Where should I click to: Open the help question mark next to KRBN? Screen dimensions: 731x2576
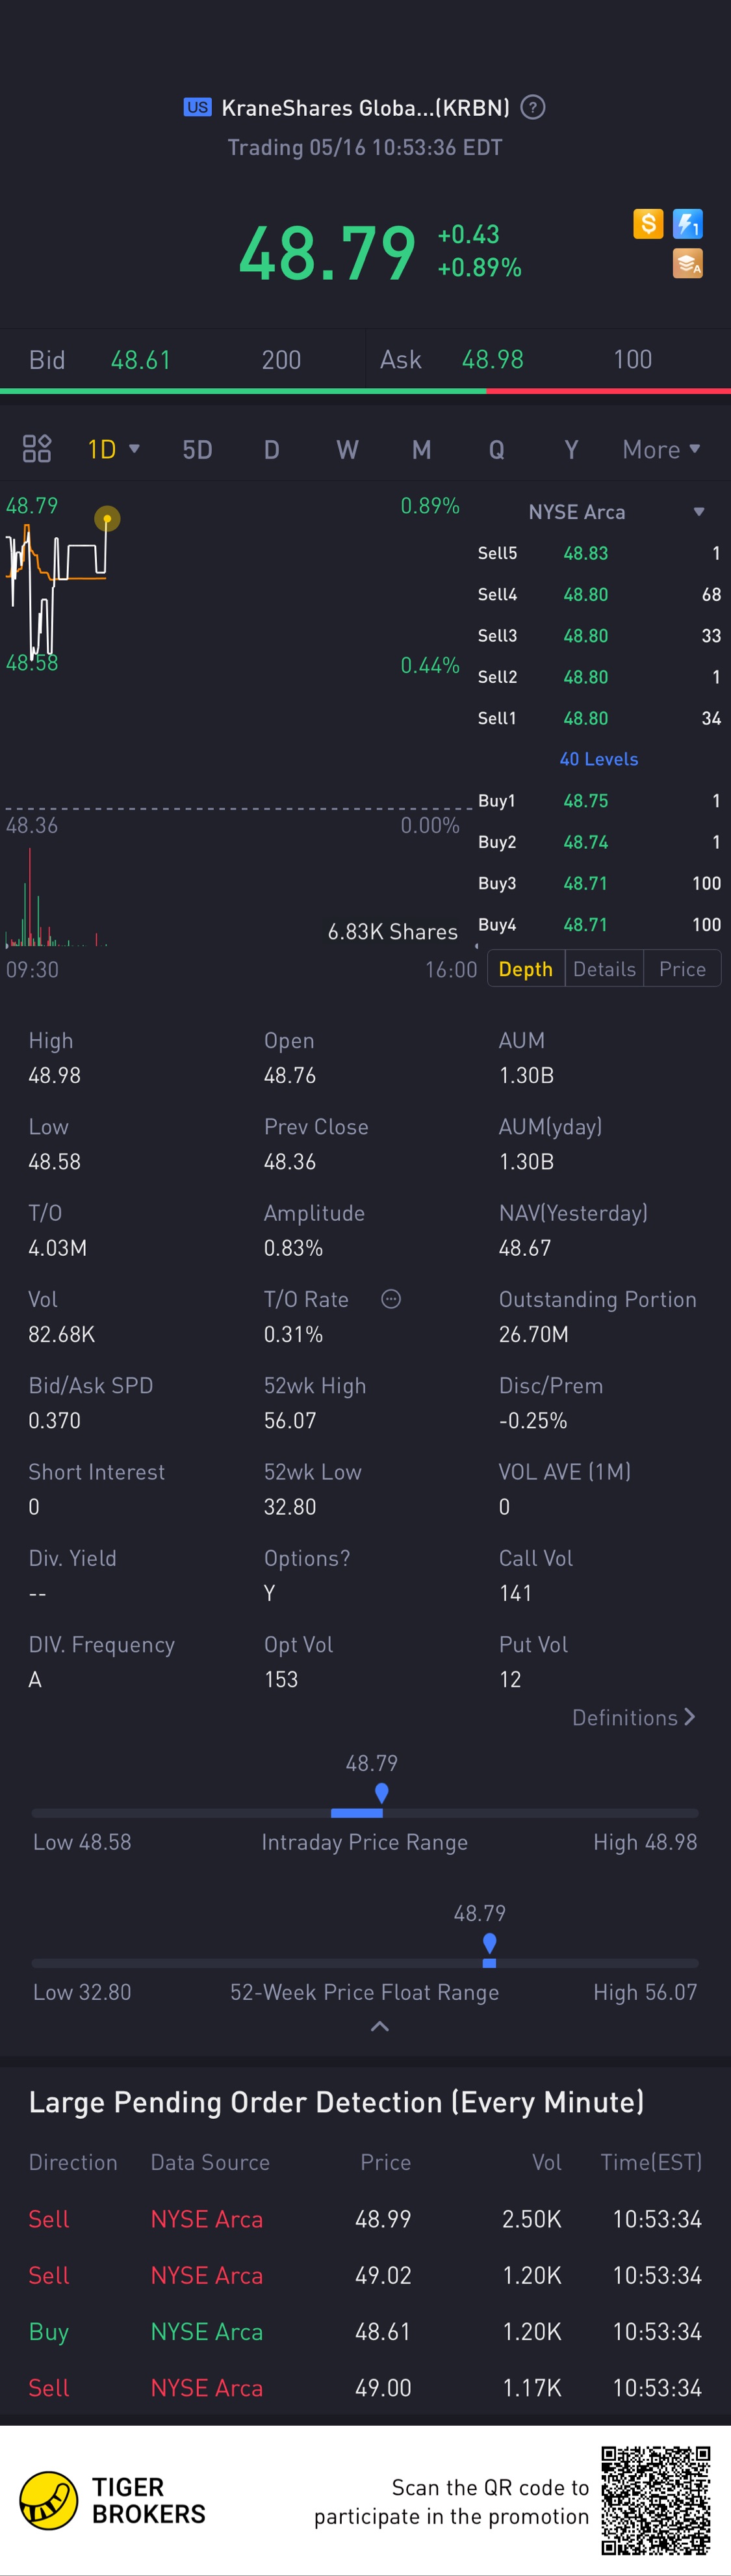[533, 107]
